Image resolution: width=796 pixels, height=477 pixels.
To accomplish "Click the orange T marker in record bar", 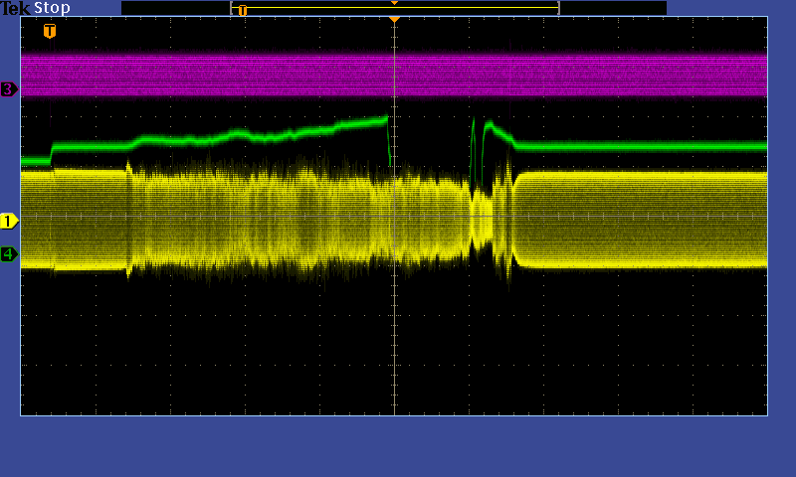I will coord(242,11).
